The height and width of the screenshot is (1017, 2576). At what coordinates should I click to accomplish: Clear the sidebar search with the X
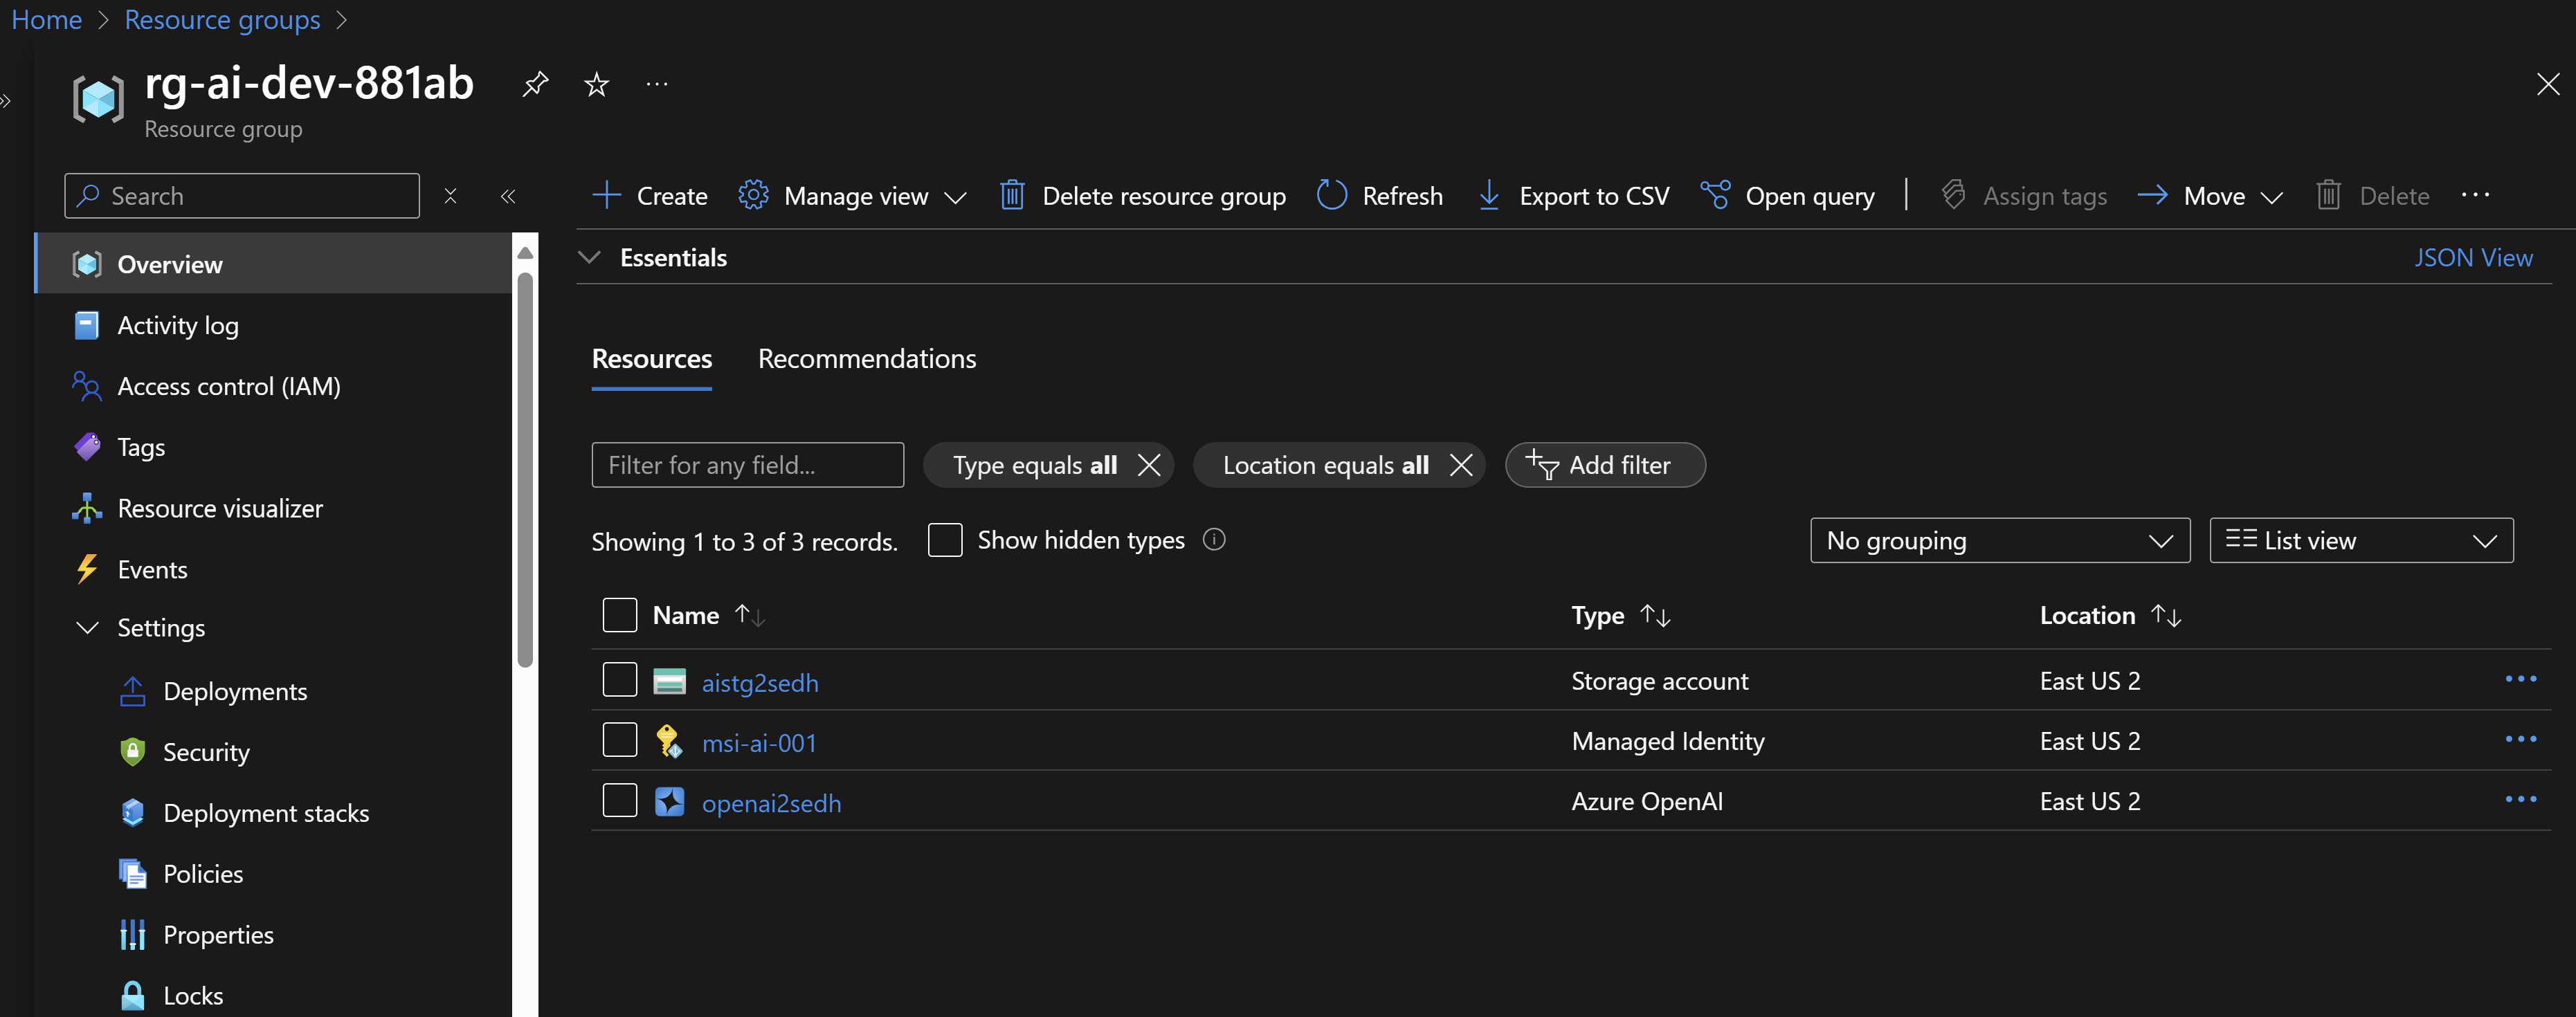[x=450, y=196]
